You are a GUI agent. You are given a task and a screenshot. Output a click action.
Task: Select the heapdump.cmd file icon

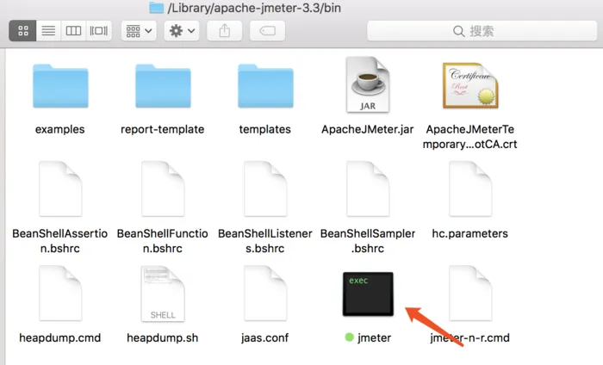[60, 294]
